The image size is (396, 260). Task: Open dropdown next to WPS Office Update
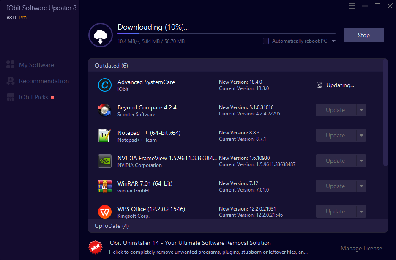(x=361, y=211)
